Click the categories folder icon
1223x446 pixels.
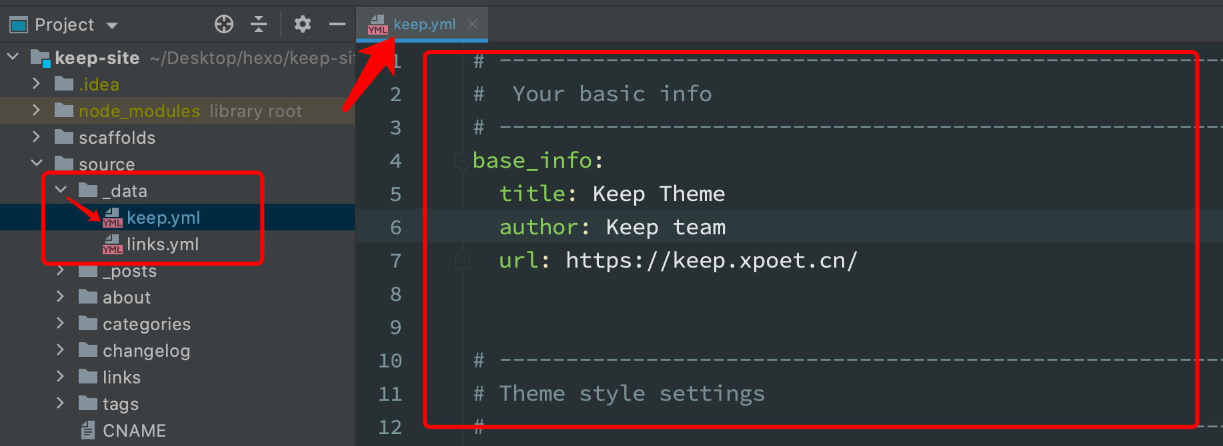click(x=88, y=324)
